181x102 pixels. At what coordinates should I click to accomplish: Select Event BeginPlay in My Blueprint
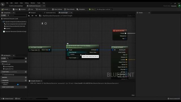8,67
